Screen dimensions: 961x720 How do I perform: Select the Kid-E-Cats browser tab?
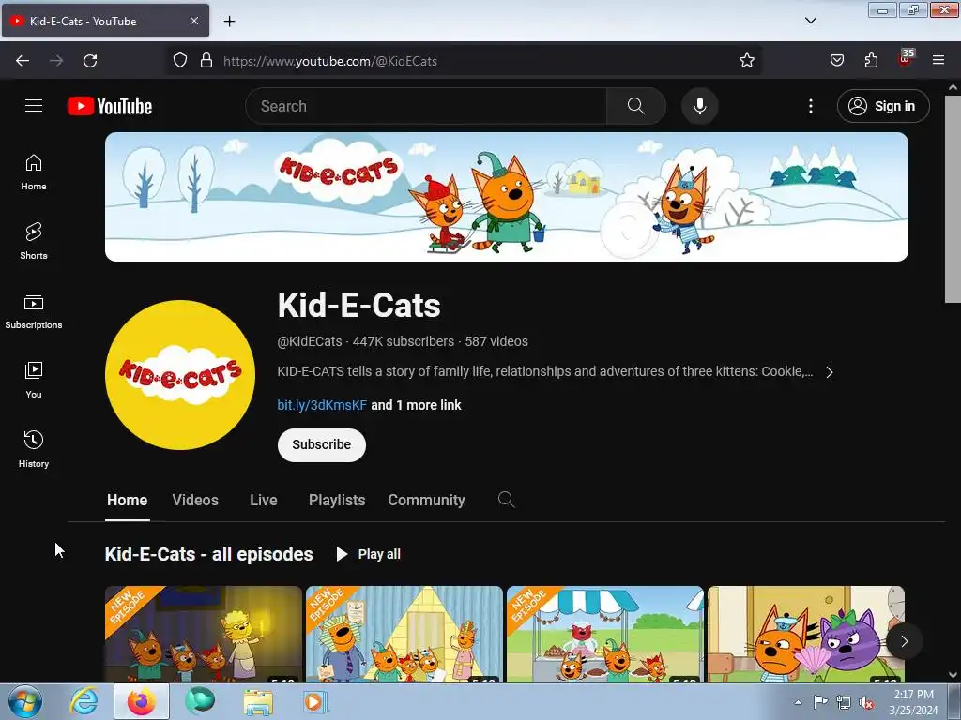pyautogui.click(x=105, y=21)
